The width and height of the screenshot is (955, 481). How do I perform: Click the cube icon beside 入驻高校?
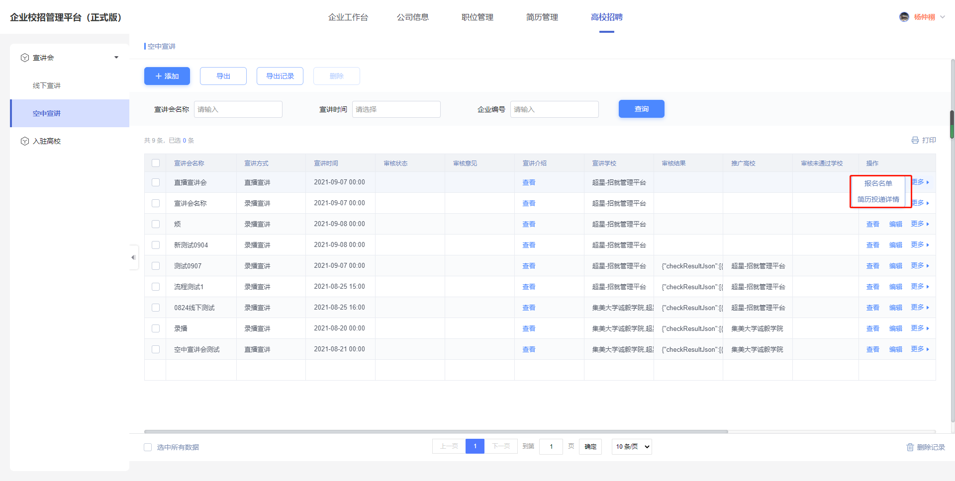pyautogui.click(x=25, y=141)
